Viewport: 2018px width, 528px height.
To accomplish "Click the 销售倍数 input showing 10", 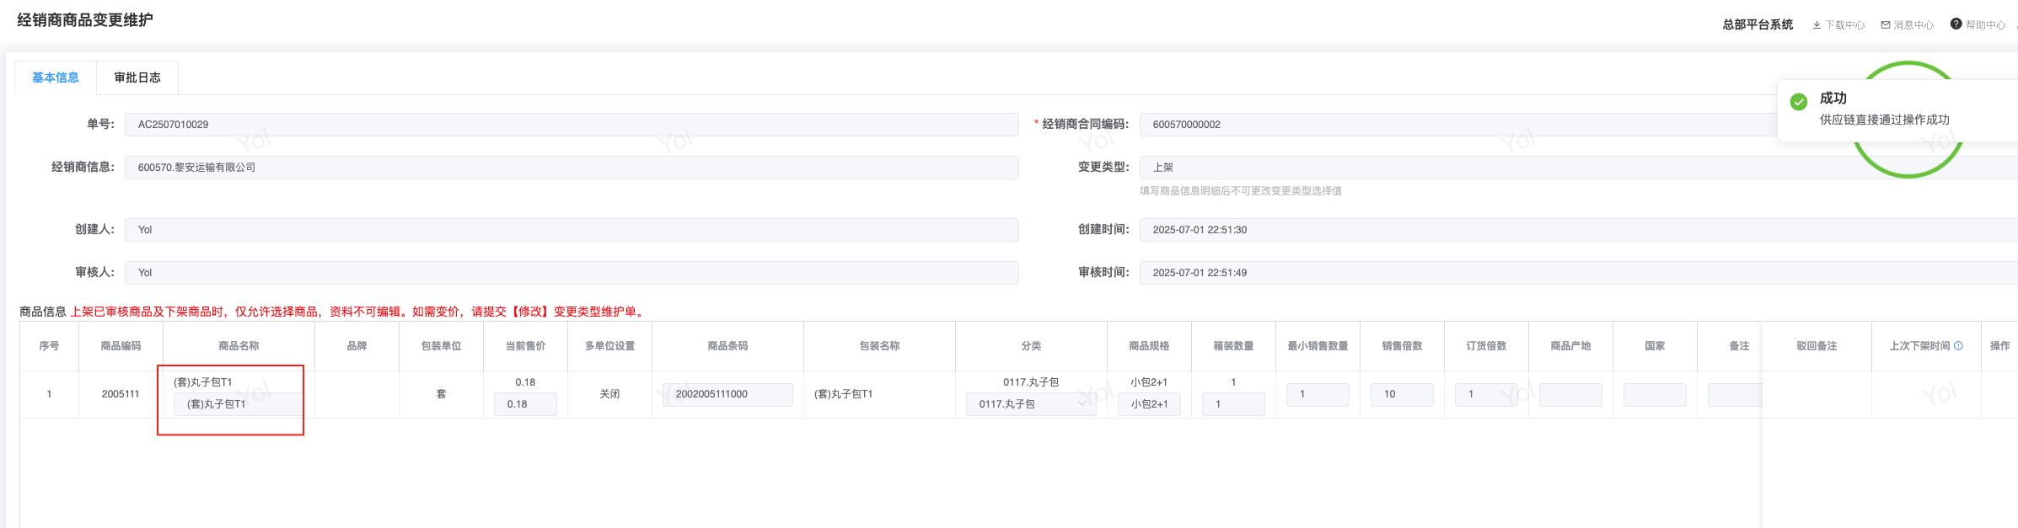I will point(1402,394).
